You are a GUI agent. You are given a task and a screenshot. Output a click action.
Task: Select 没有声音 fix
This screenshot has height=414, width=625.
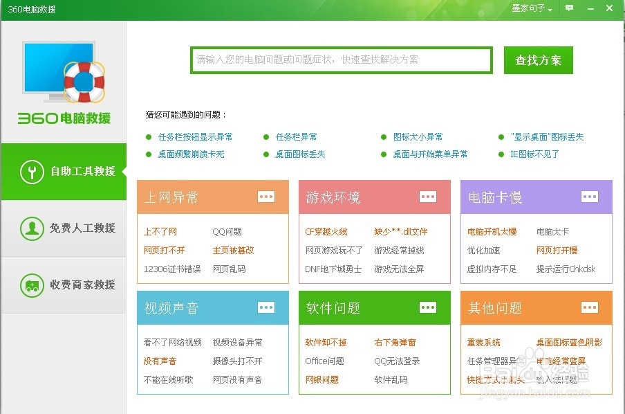pos(160,361)
